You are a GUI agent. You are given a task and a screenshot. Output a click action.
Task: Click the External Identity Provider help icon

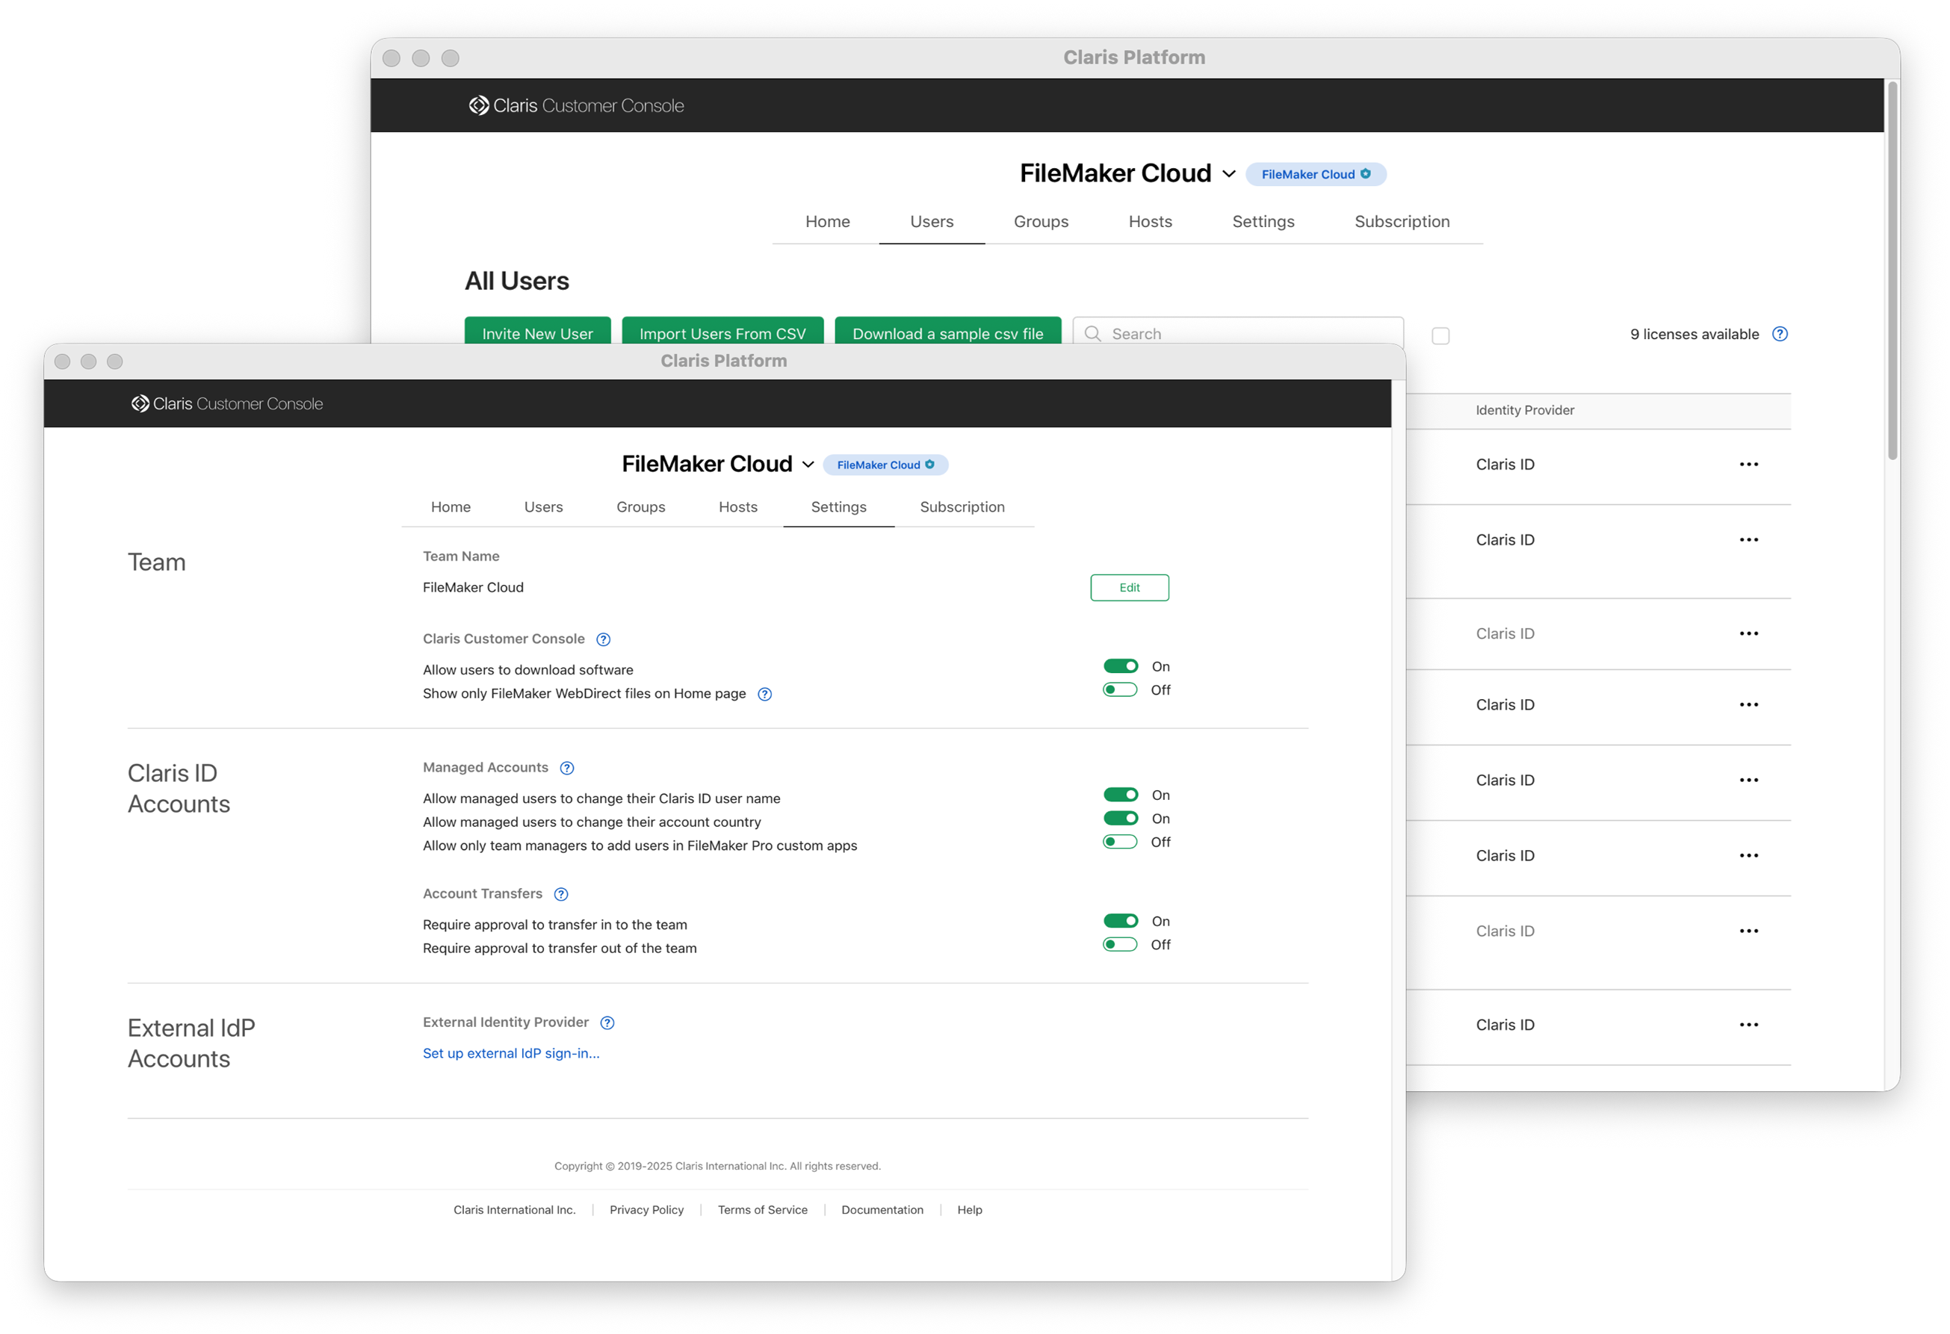(x=607, y=1023)
